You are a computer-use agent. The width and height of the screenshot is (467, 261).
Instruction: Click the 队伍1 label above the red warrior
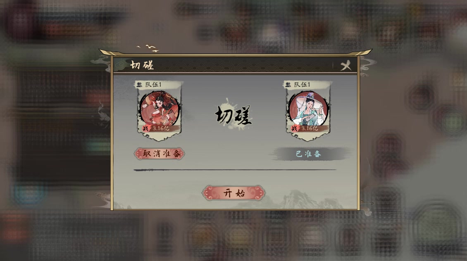tap(153, 85)
